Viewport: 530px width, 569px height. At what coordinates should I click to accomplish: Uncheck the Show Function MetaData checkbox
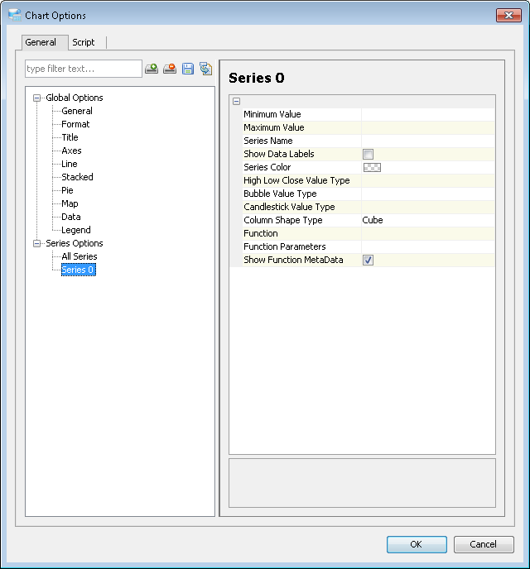coord(368,261)
